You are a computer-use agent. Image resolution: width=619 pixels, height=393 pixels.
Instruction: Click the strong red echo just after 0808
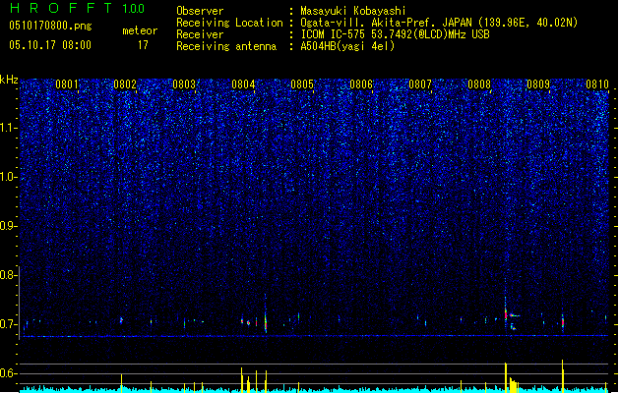pos(506,311)
